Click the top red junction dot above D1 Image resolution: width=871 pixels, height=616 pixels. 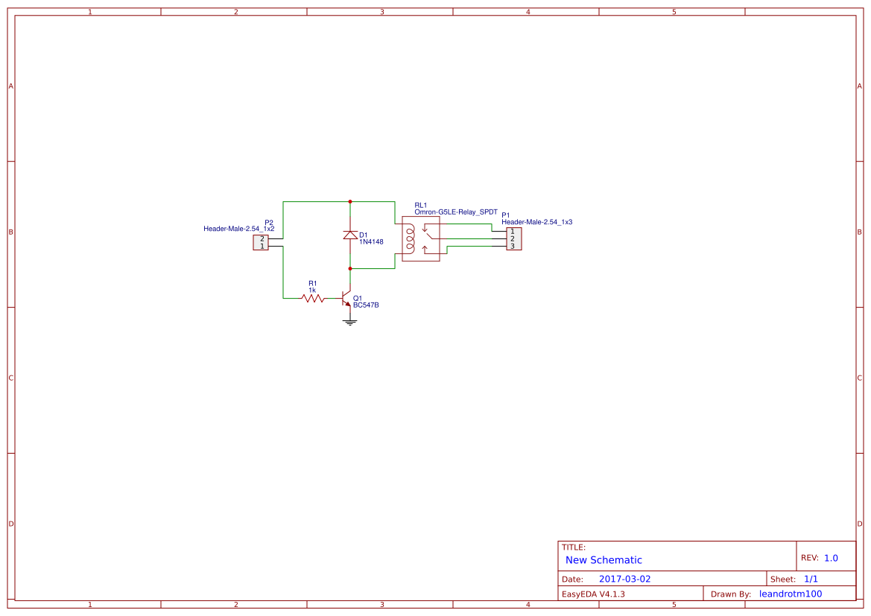click(x=350, y=202)
